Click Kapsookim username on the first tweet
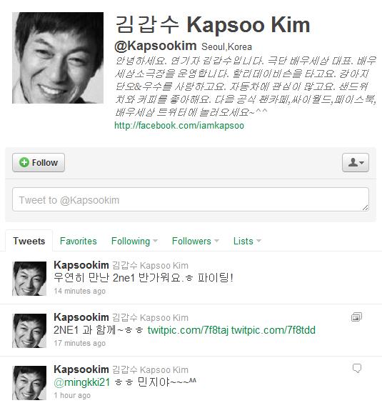This screenshot has width=382, height=408. point(81,265)
